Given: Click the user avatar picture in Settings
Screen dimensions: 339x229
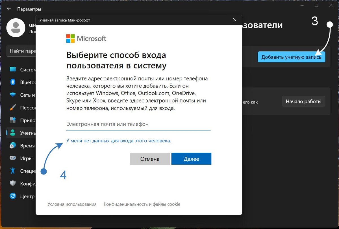Looking at the screenshot, I should [x=16, y=28].
